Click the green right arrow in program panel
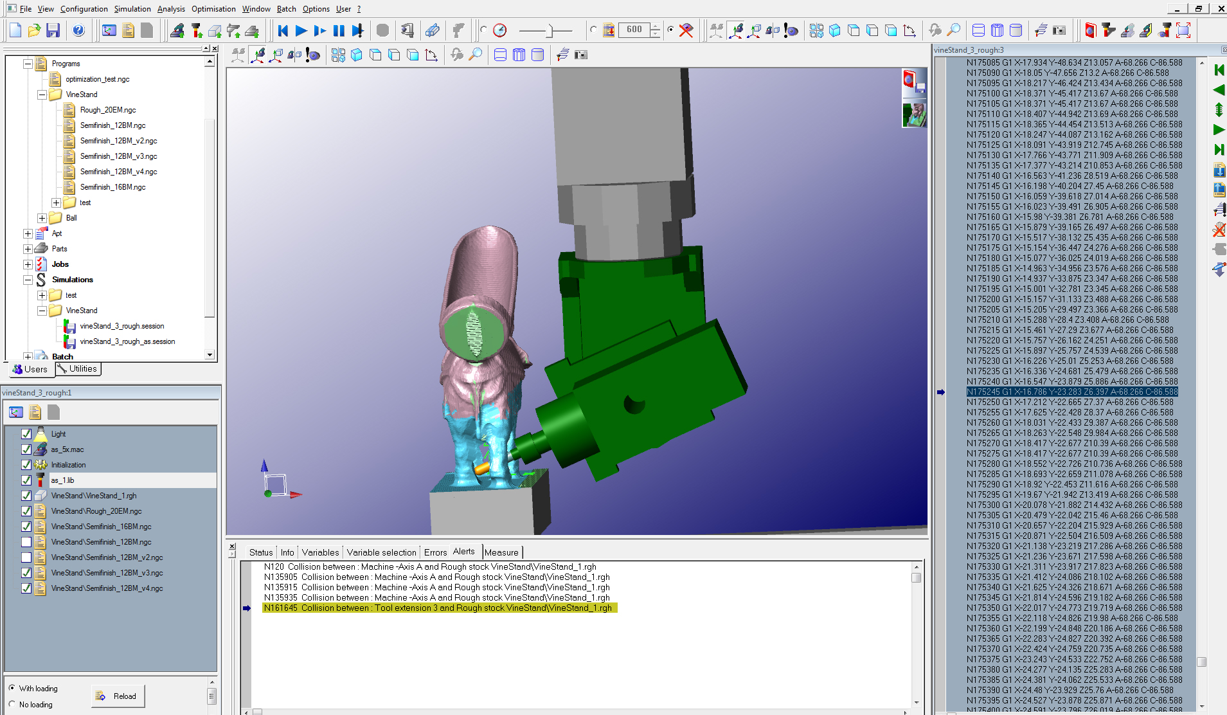This screenshot has height=715, width=1227. [1219, 130]
